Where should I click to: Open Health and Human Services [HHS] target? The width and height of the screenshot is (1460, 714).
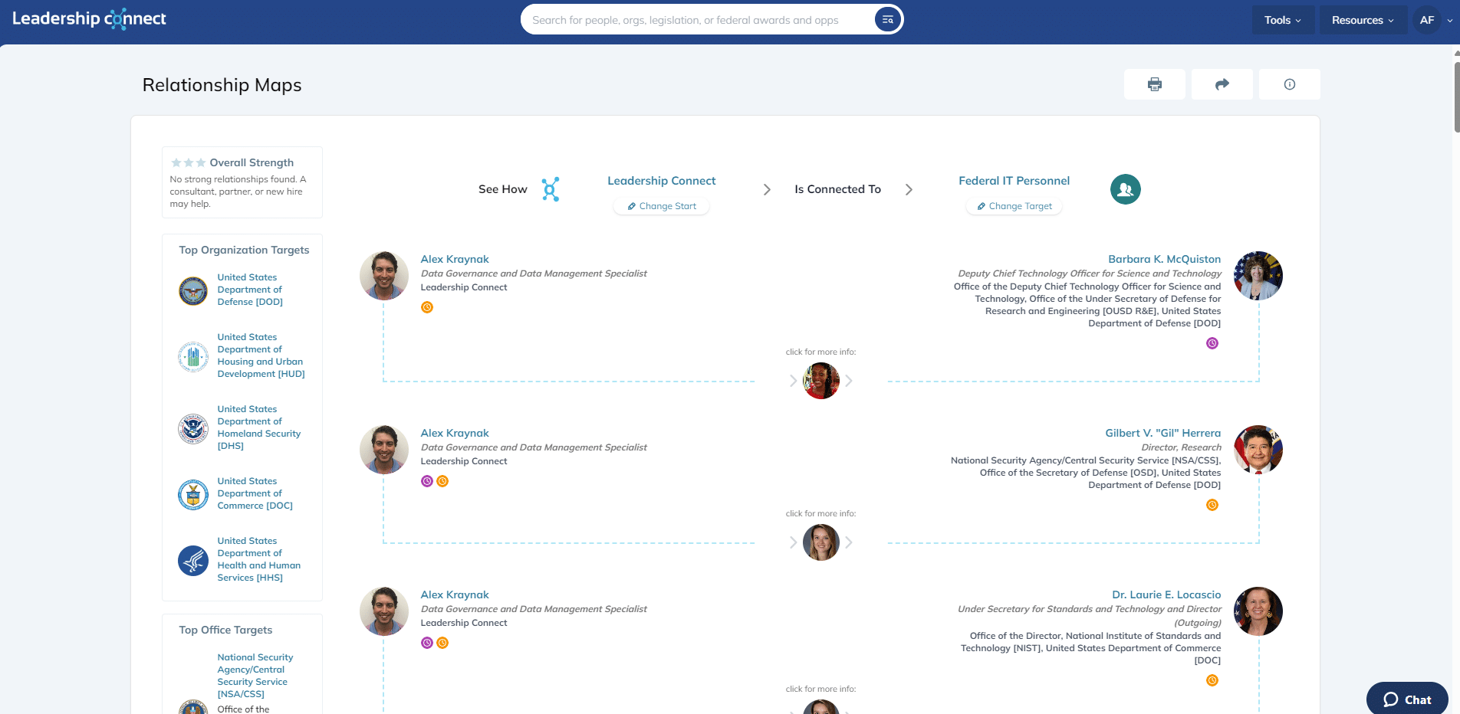[x=258, y=559]
